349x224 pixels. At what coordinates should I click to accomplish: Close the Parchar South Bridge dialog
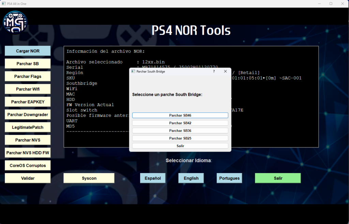click(225, 71)
